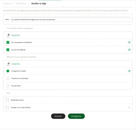Expand e-mail alert options chevron
Image resolution: width=136 pixels, height=130 pixels.
click(x=129, y=107)
